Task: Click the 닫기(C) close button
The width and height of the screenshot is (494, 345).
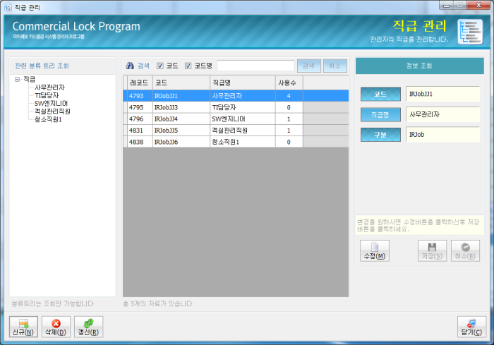Action: [471, 327]
